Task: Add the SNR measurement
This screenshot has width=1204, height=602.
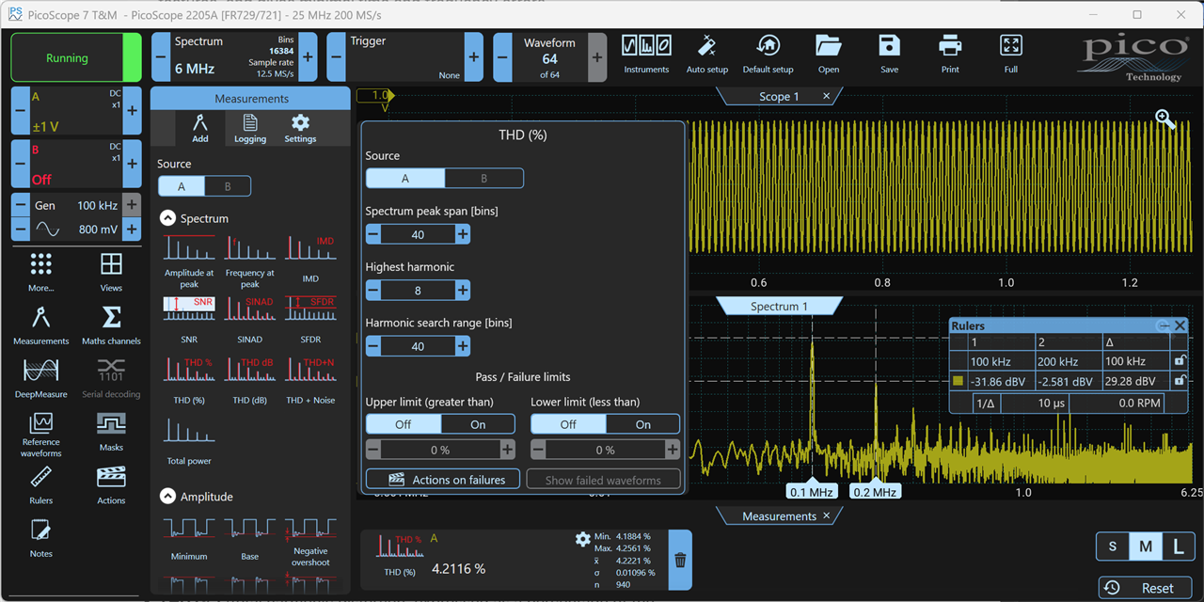Action: (189, 320)
